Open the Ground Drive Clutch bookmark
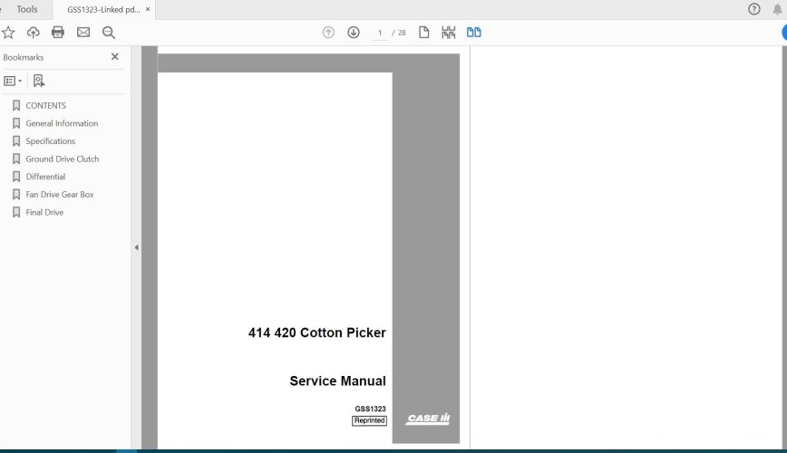This screenshot has width=787, height=453. [x=62, y=159]
